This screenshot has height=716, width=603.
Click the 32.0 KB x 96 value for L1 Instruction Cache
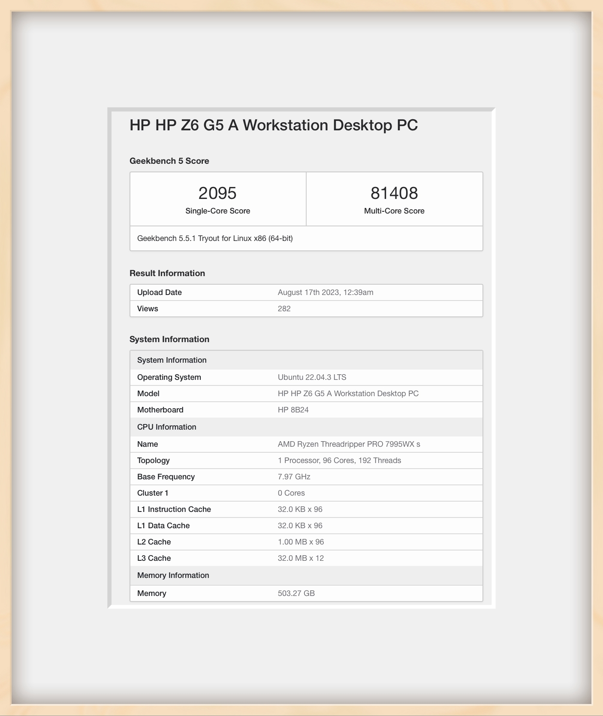[x=300, y=509]
